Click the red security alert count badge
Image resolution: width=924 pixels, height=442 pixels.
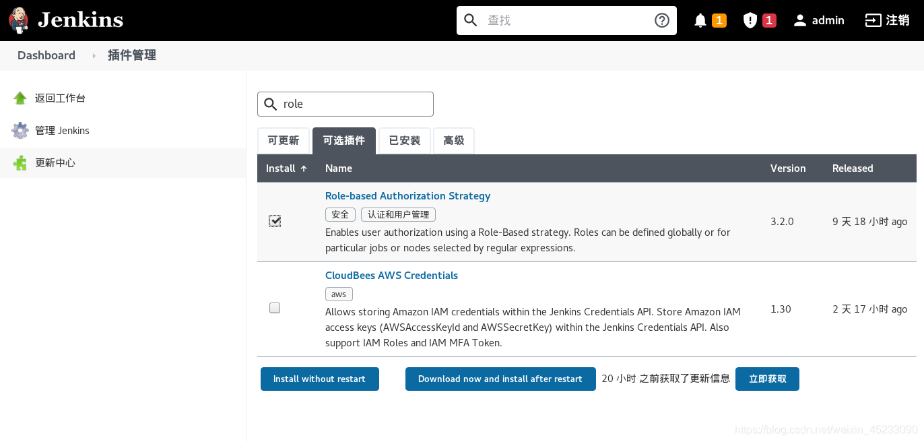click(x=769, y=20)
